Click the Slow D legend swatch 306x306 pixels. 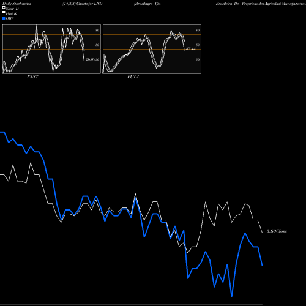(x=4, y=8)
